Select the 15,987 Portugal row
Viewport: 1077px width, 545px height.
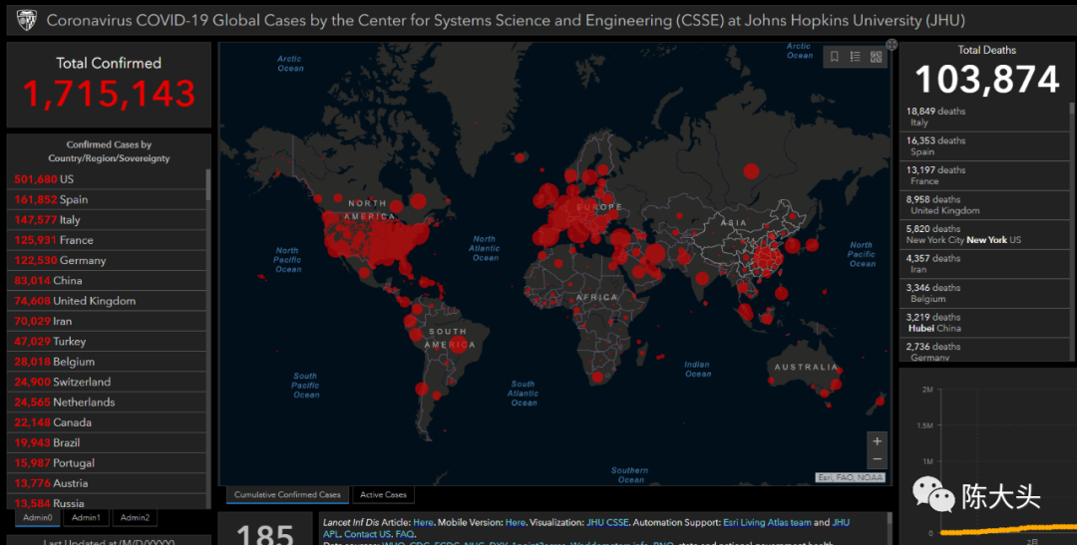(107, 462)
